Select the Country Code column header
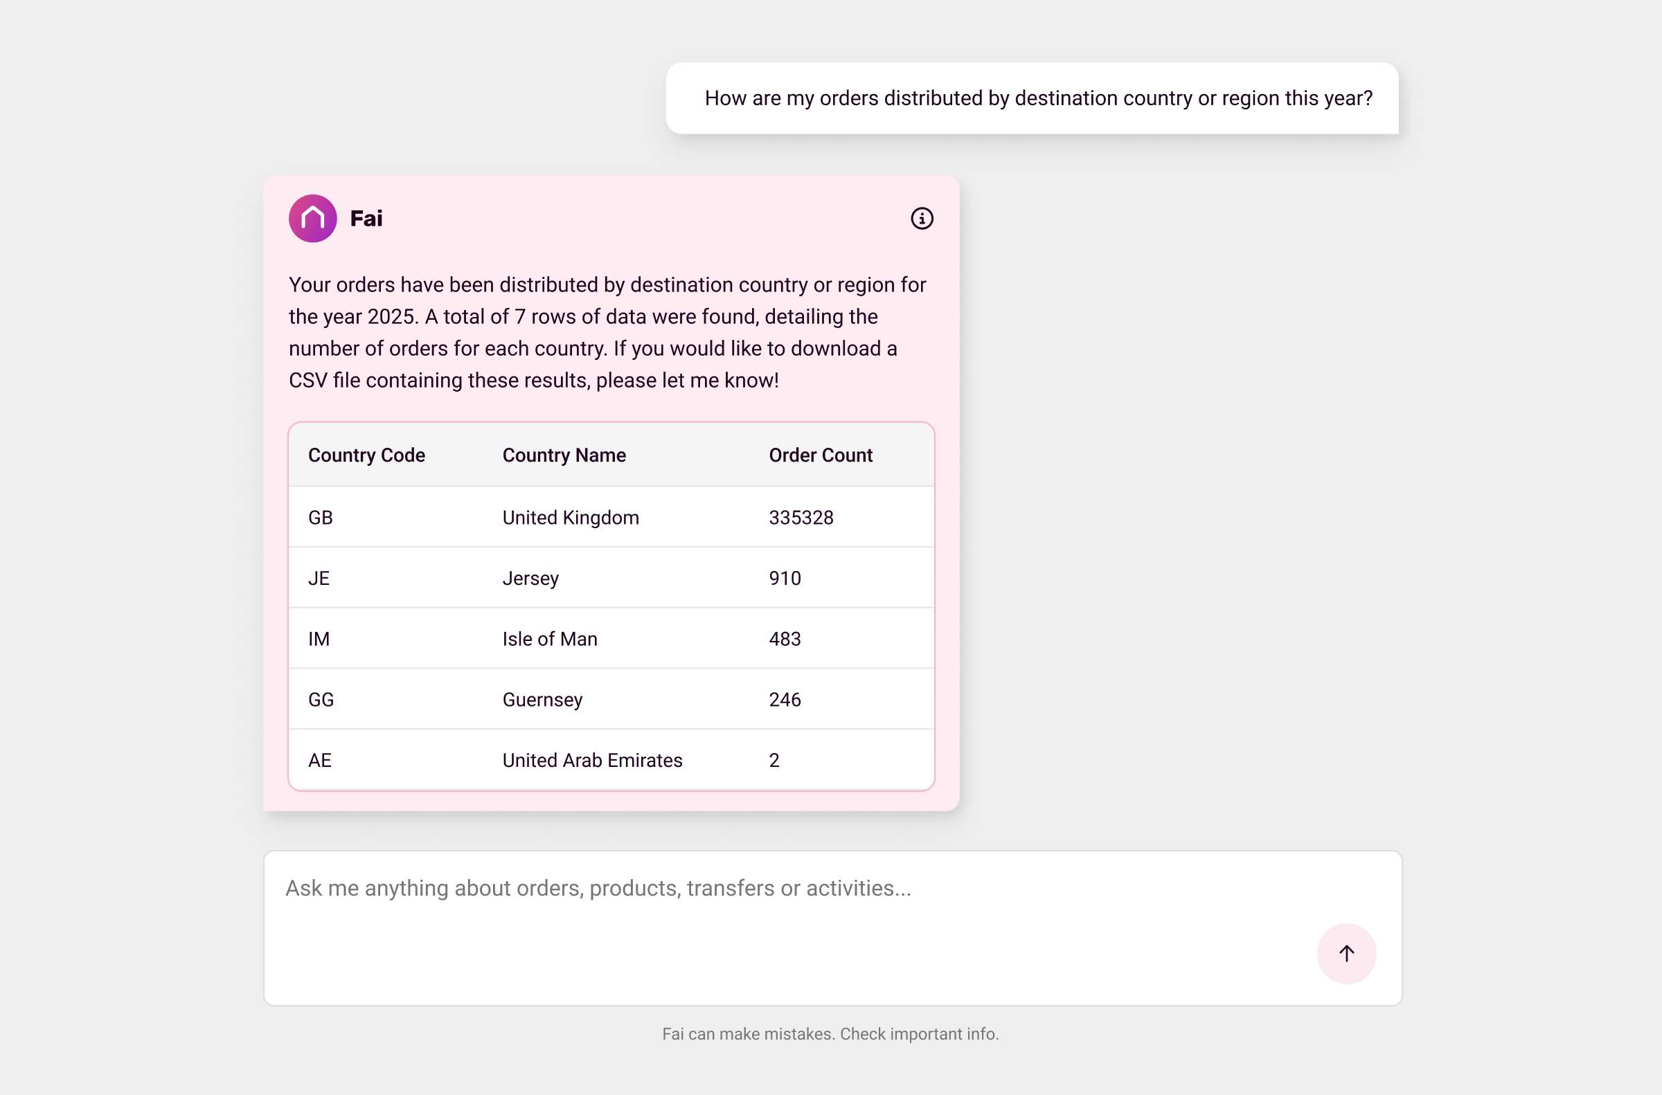 pyautogui.click(x=366, y=455)
